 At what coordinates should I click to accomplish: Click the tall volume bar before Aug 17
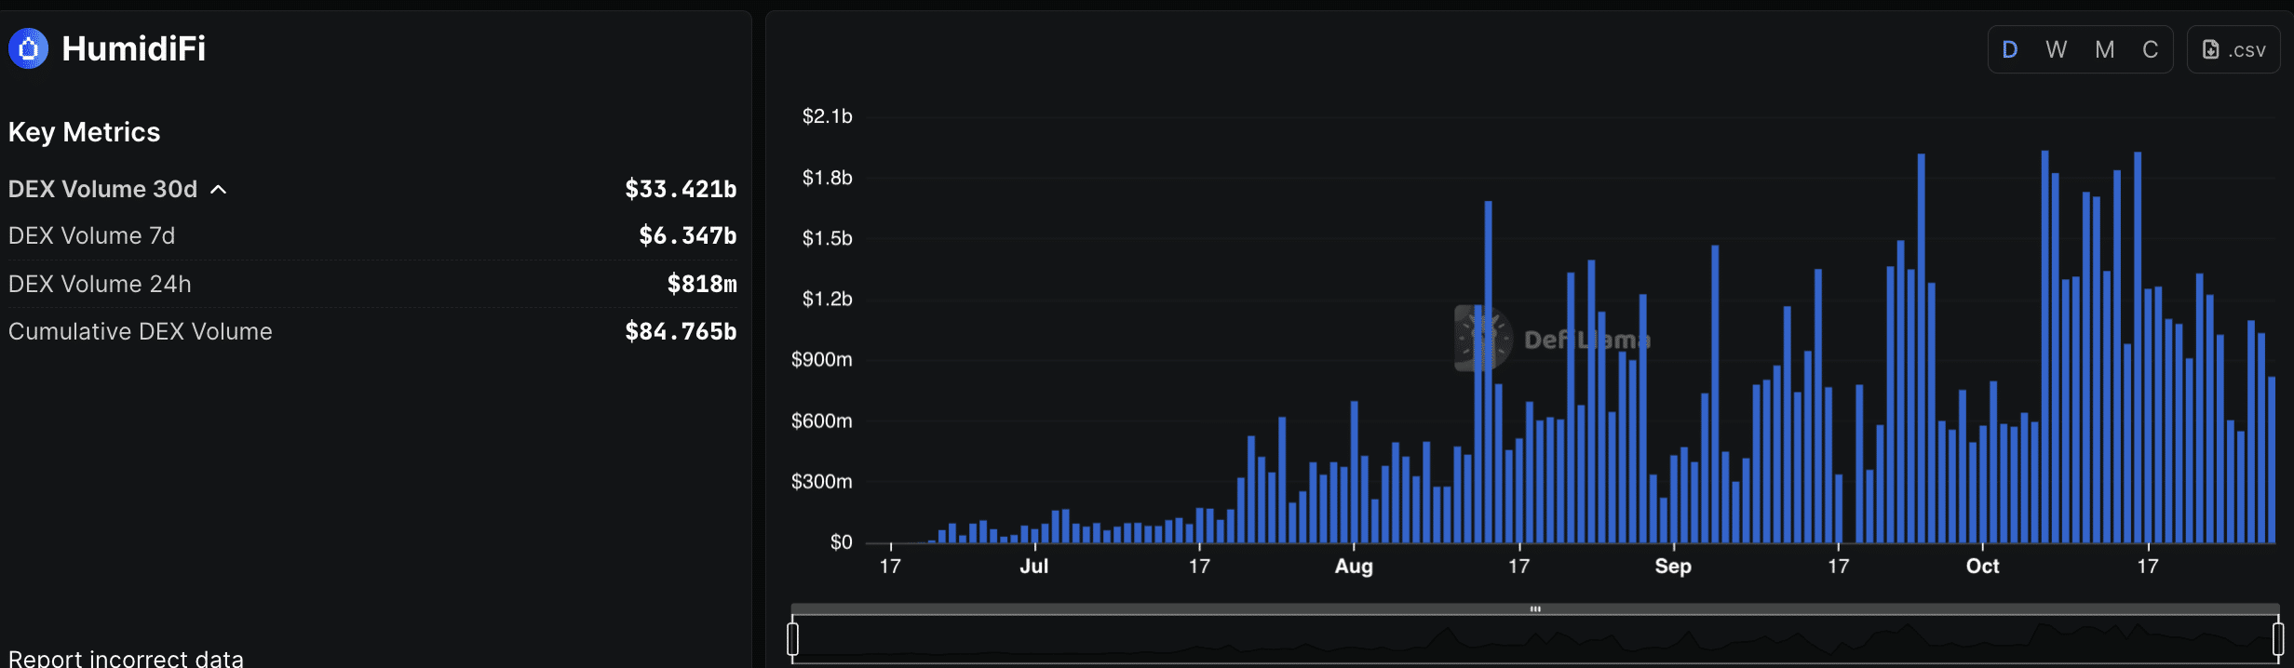1488,372
